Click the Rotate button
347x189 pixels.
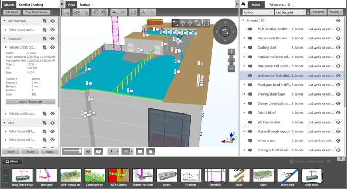pyautogui.click(x=30, y=152)
